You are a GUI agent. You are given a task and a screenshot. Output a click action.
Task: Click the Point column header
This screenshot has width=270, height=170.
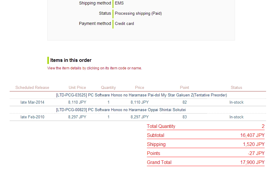[x=184, y=88]
